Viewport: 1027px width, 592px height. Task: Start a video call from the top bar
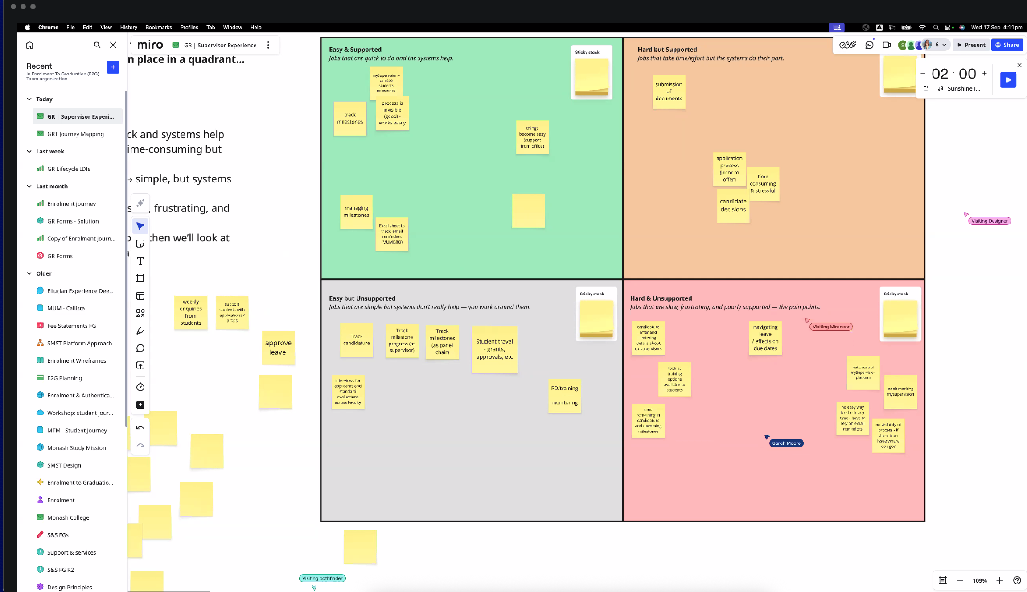point(886,45)
